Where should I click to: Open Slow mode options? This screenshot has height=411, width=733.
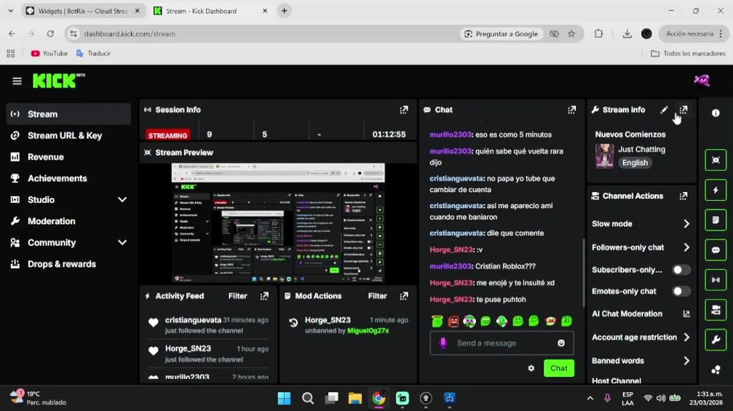[641, 224]
